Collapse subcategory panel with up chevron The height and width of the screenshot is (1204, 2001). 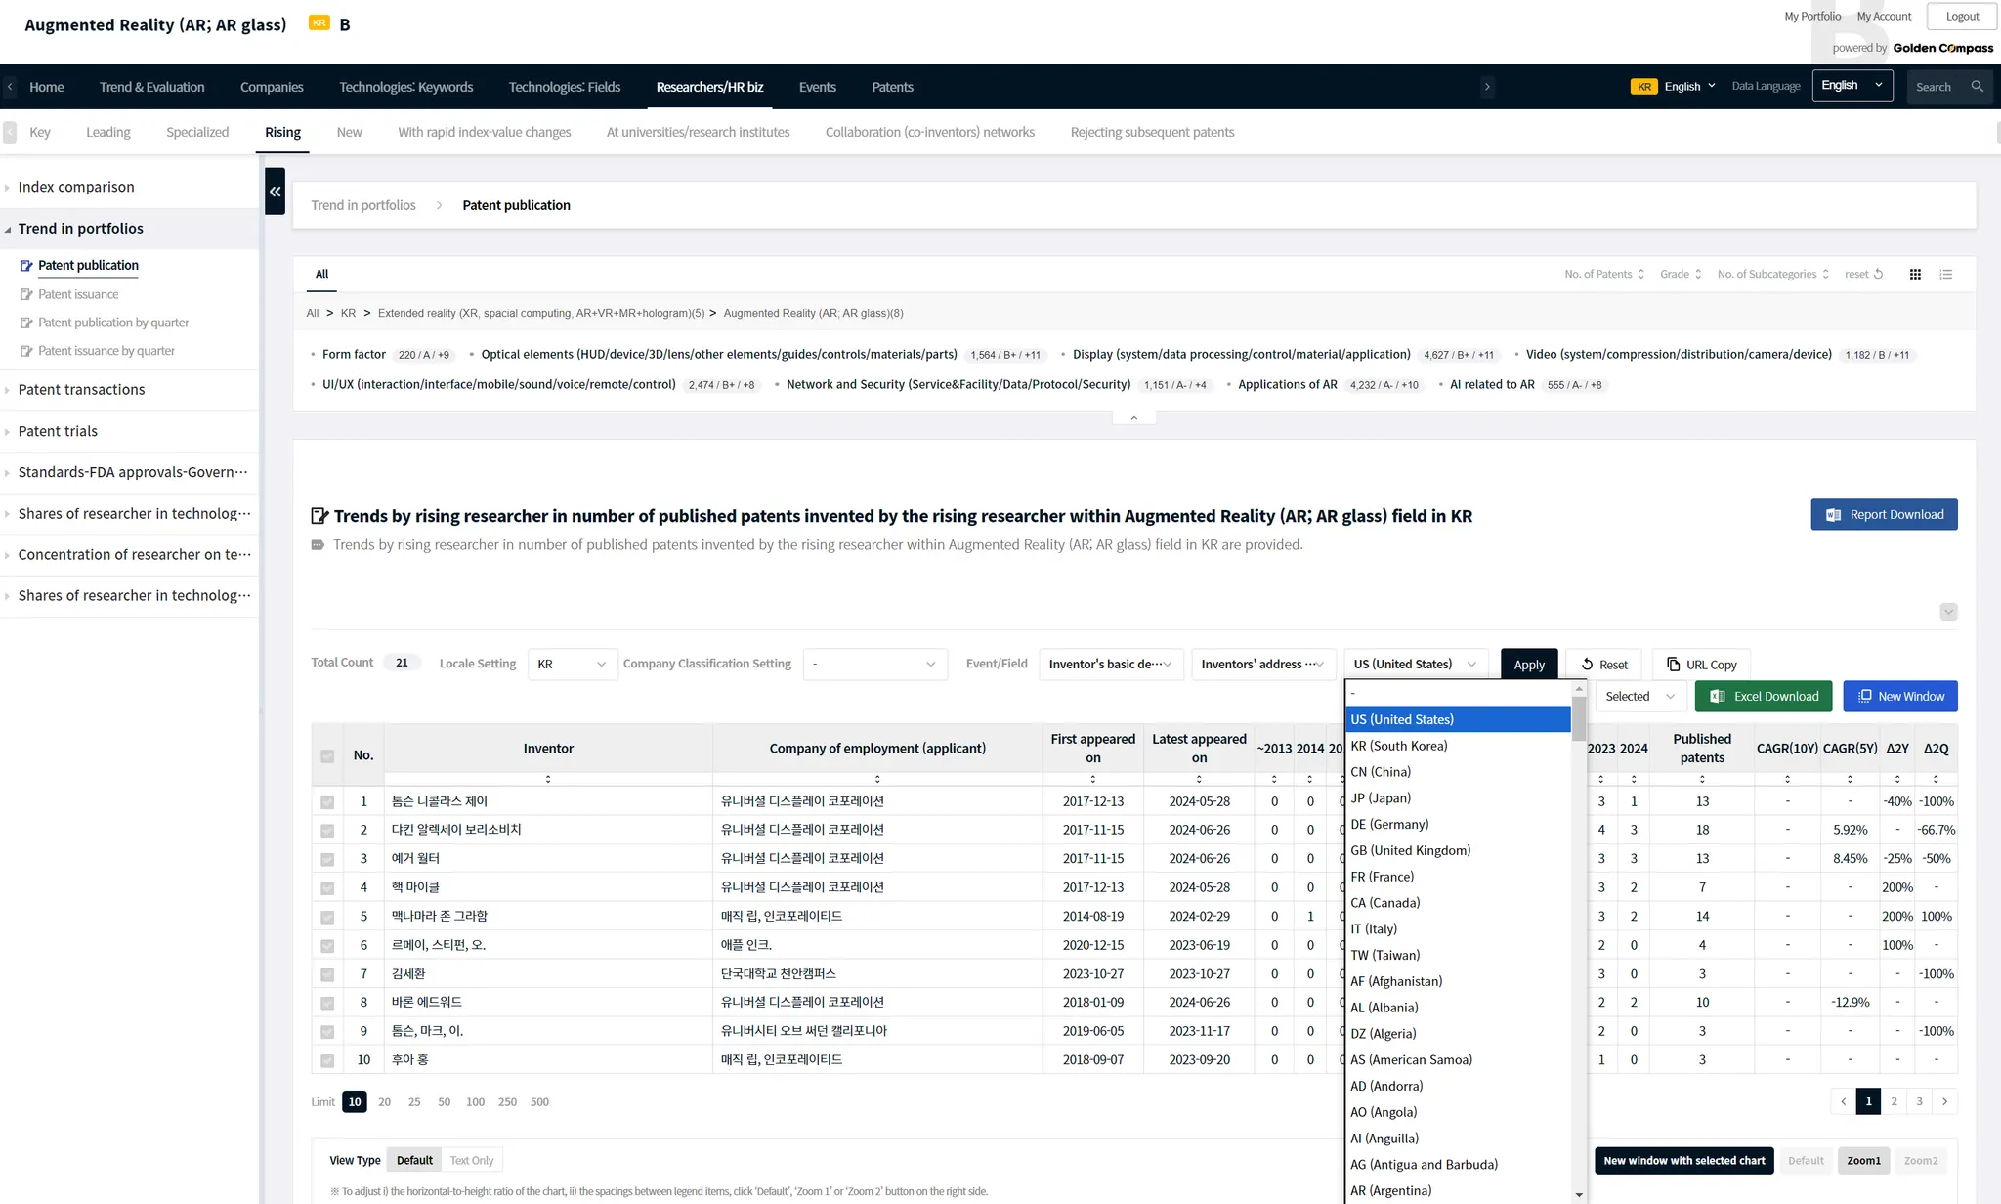click(x=1133, y=418)
